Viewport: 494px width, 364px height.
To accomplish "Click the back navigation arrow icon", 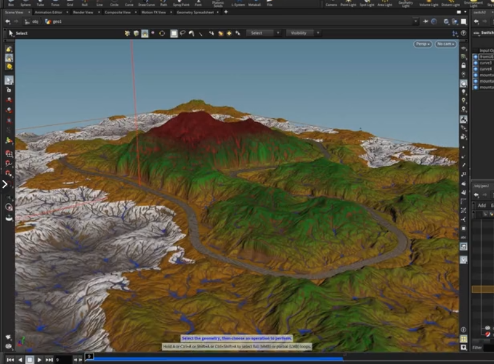I will pyautogui.click(x=7, y=21).
